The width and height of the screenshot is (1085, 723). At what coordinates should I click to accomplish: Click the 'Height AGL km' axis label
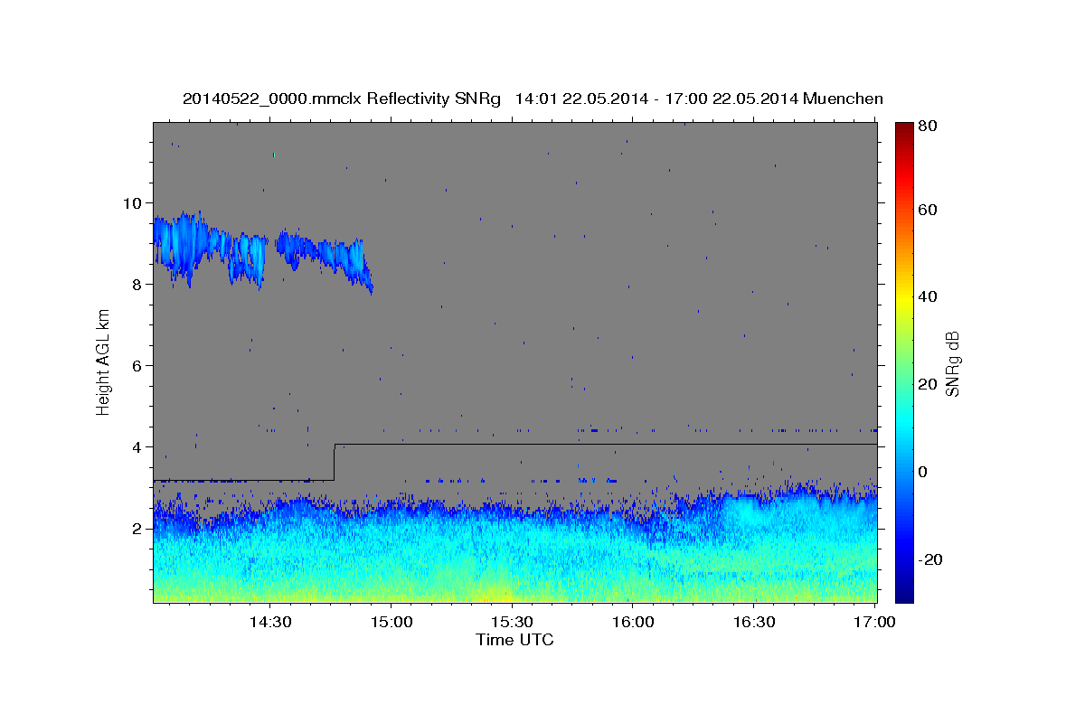tap(103, 361)
